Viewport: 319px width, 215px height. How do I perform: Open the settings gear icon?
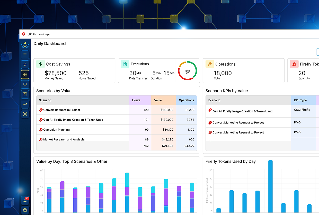point(25,210)
